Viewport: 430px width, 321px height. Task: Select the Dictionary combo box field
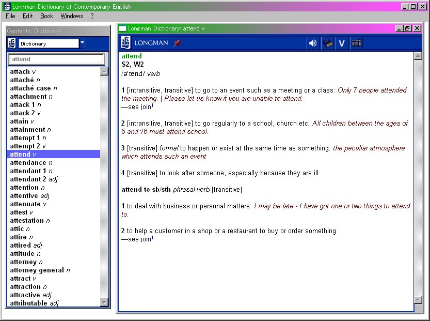tap(49, 43)
